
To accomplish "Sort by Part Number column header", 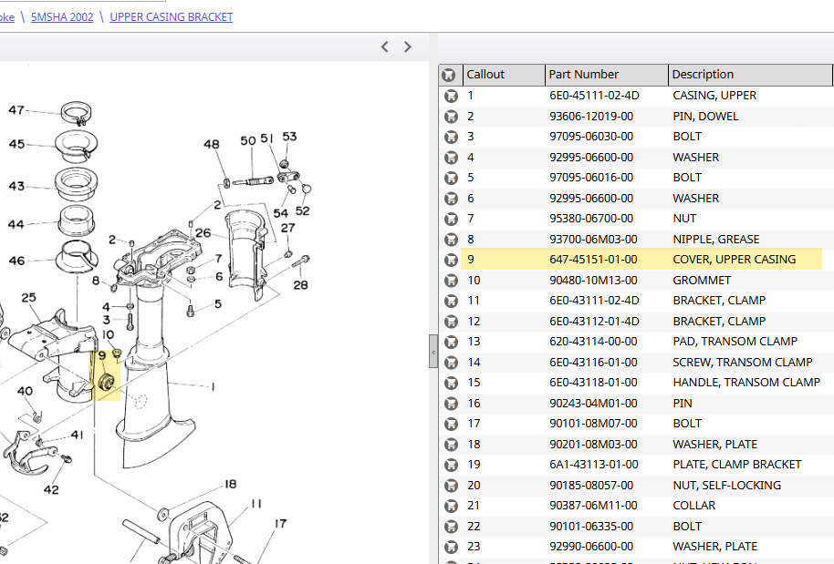I will [x=607, y=75].
